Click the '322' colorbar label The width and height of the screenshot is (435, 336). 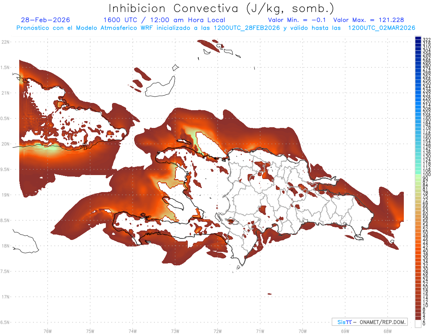coord(427,39)
